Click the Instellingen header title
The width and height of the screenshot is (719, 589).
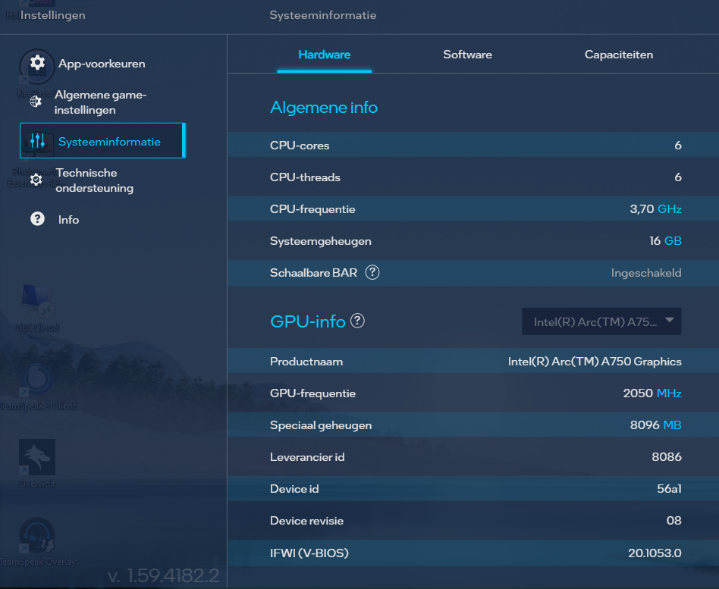[x=53, y=15]
